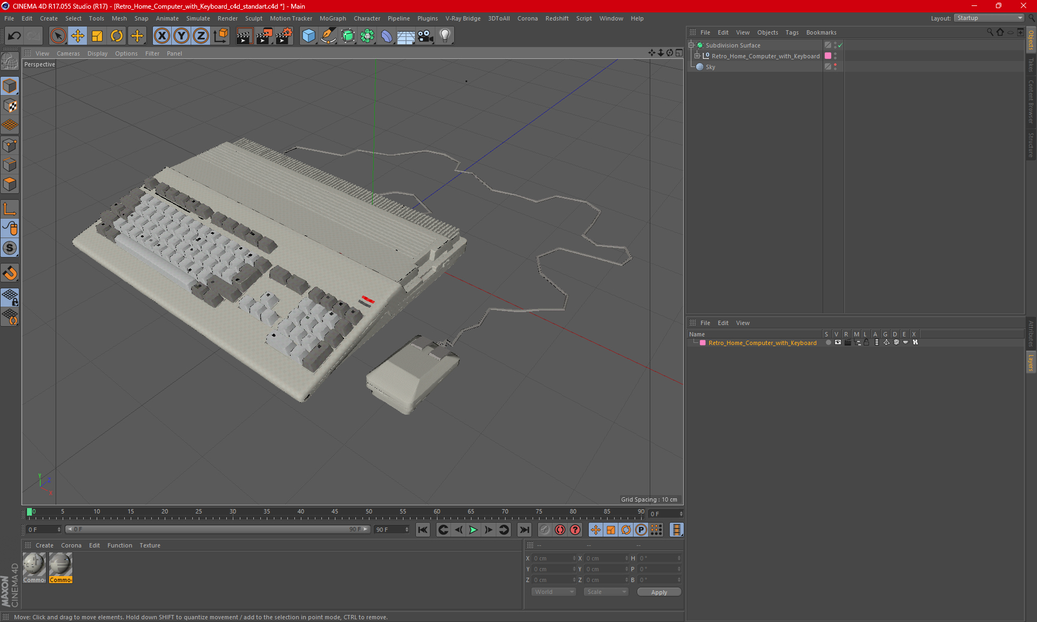
Task: Activate the Move tool in toolbar
Action: 78,36
